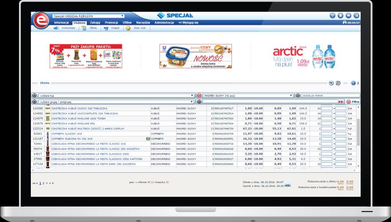
Task: Open the Promocje menu
Action: (111, 23)
